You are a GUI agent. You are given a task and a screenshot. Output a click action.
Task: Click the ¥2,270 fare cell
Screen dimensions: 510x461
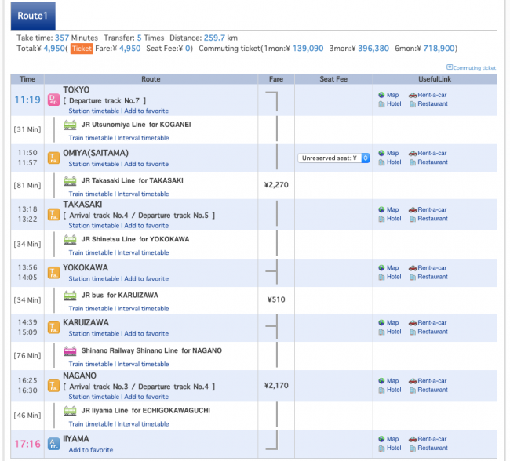pyautogui.click(x=276, y=185)
